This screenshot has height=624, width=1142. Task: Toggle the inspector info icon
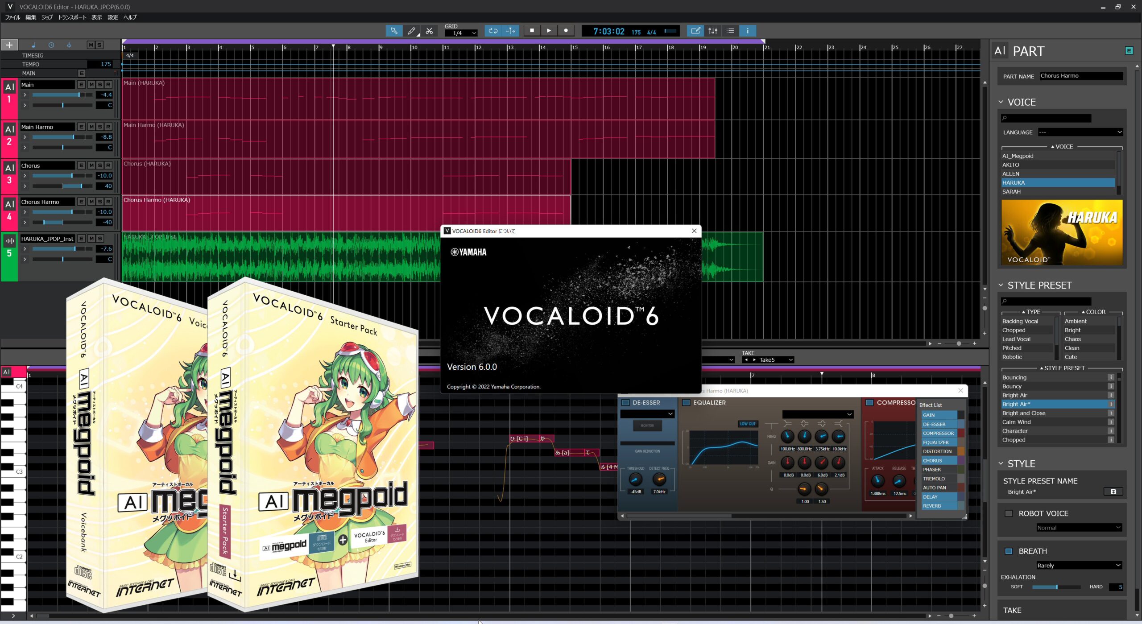(748, 31)
